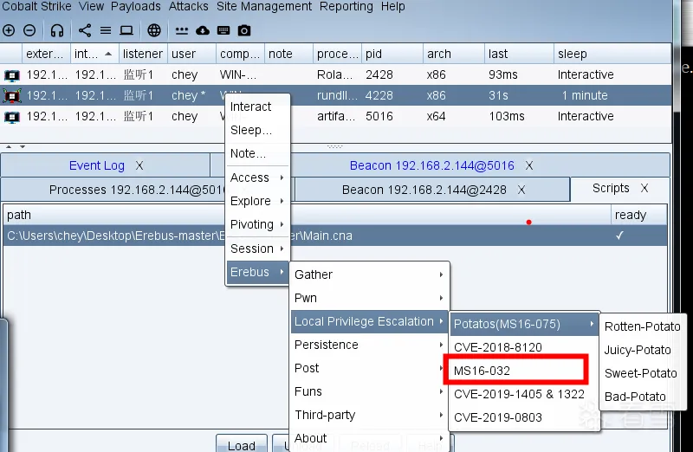Open screenshots camera icon in toolbar
Image resolution: width=693 pixels, height=452 pixels.
point(244,30)
